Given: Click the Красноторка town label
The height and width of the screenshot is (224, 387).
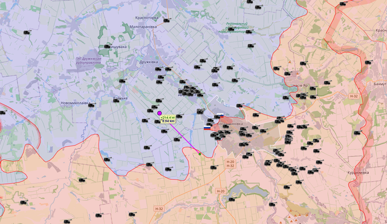Looking at the screenshot, I should [x=147, y=18].
